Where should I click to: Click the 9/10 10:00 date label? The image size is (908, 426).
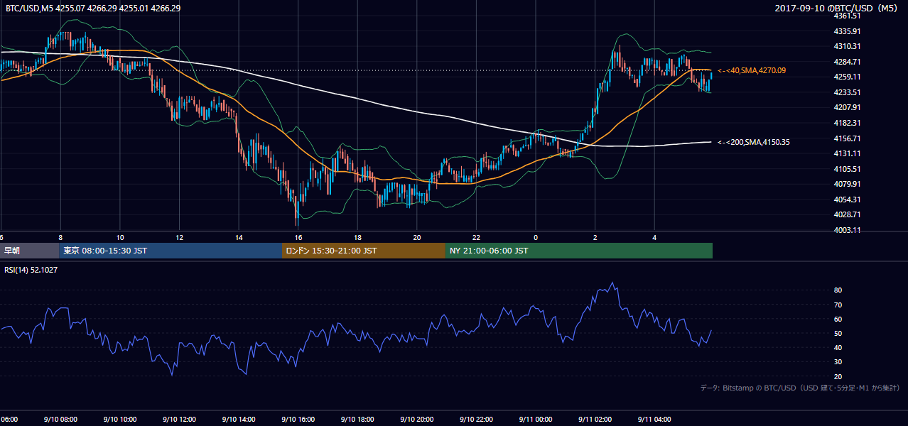click(119, 420)
